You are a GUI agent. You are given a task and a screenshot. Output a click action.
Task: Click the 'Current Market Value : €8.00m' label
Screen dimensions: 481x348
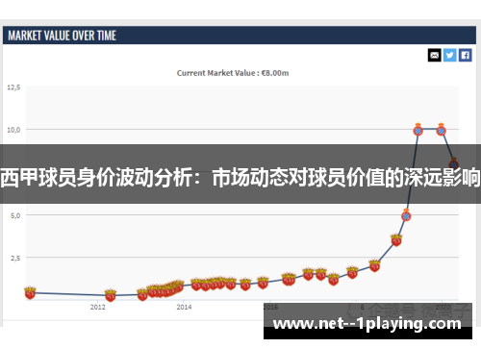coord(233,73)
